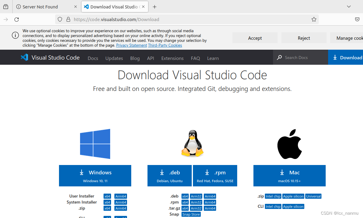Switch to the Server Not Found tab
Viewport: 363px width, 218px height.
46,7
